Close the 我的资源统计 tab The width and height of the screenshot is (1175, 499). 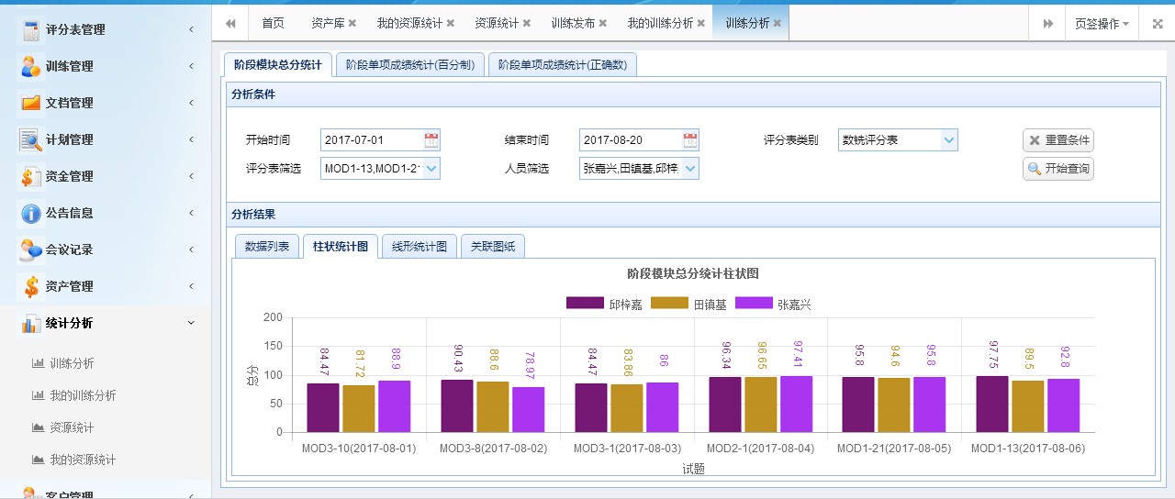(x=450, y=23)
